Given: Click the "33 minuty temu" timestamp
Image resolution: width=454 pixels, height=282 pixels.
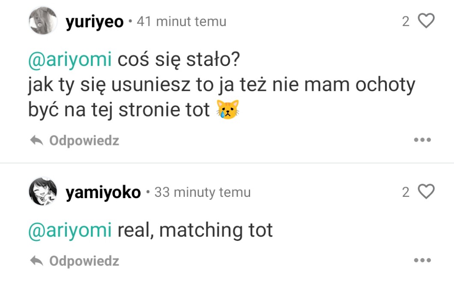Looking at the screenshot, I should (x=202, y=193).
